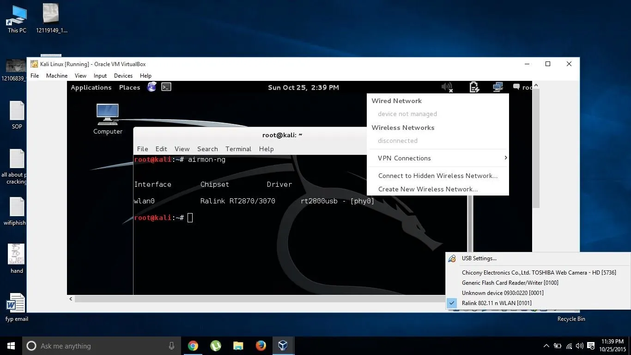
Task: Open Google Chrome from the Windows taskbar
Action: coord(193,346)
